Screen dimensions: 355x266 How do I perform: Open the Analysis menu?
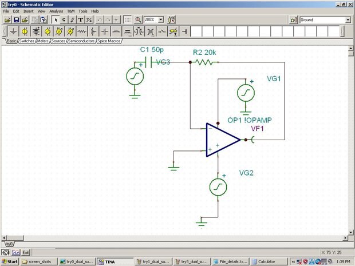pyautogui.click(x=56, y=11)
